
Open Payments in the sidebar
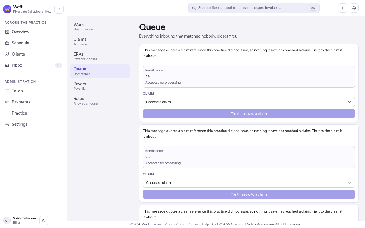click(34, 102)
